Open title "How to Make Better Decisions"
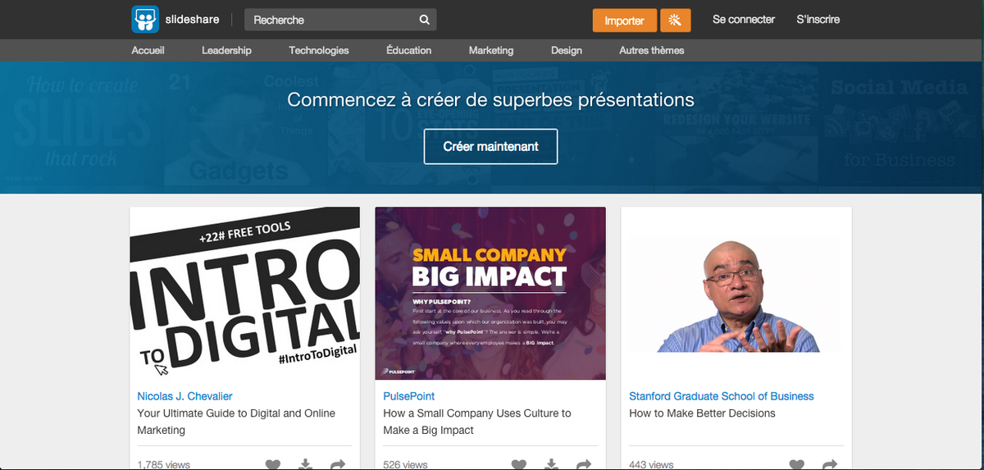This screenshot has width=984, height=470. coord(702,413)
